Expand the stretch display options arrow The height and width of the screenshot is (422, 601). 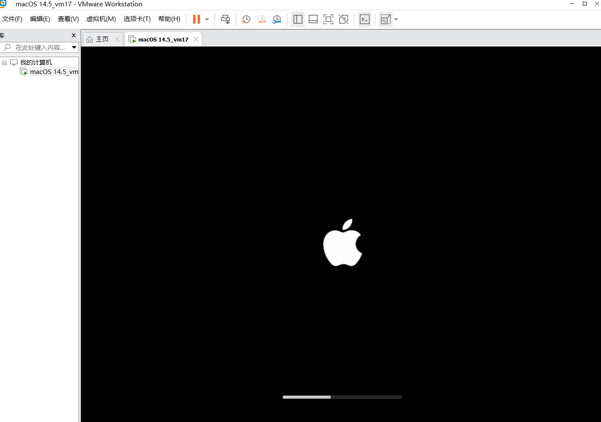pos(396,19)
